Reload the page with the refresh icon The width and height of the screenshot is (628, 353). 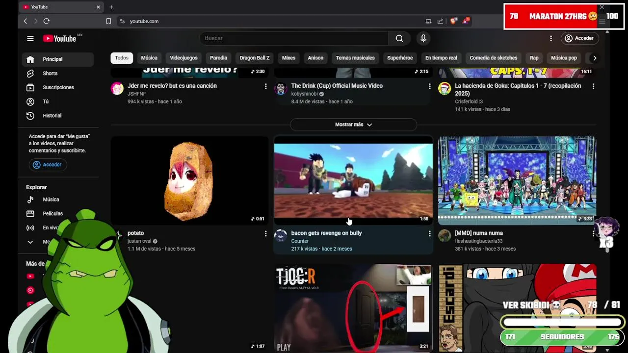(47, 21)
